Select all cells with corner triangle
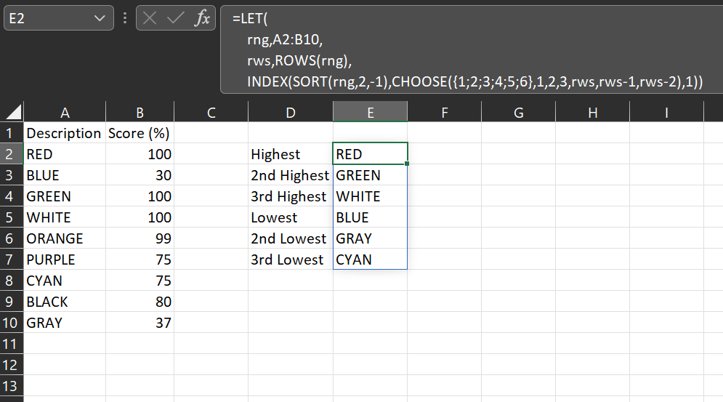The width and height of the screenshot is (723, 402). [x=13, y=112]
